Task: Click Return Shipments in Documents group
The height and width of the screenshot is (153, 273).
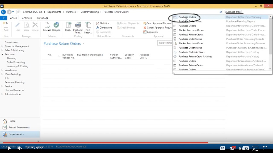Action: point(128,23)
